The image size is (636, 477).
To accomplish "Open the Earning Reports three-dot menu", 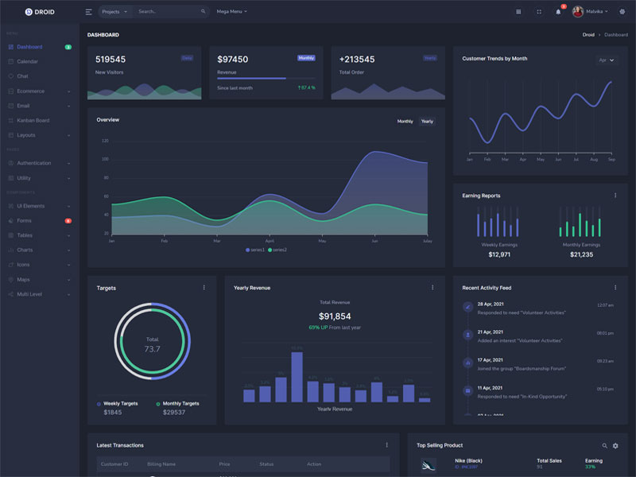I will (615, 196).
